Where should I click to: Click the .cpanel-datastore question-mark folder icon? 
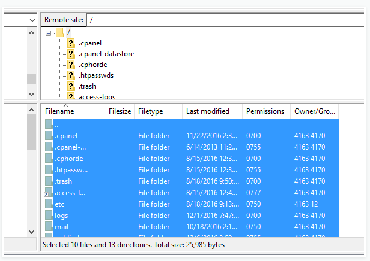71,54
